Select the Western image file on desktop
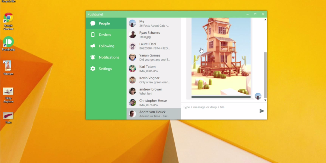 [8, 68]
